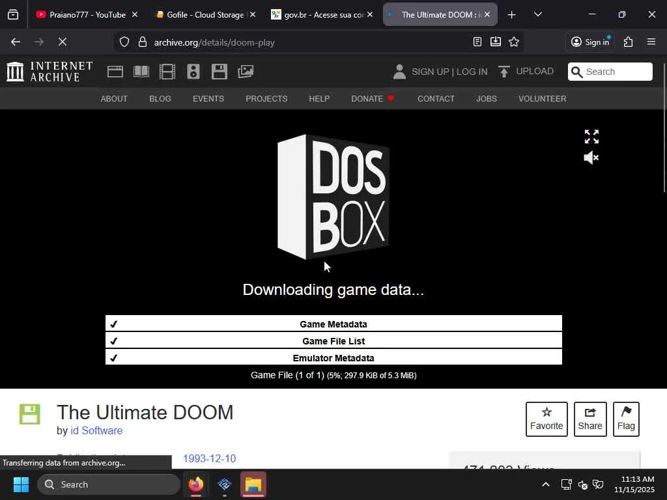Click the Windows taskbar Search box
667x500 pixels.
tap(109, 484)
